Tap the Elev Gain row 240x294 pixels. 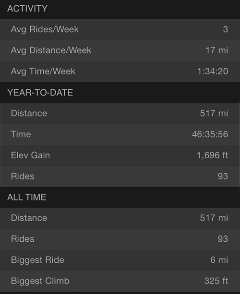[x=120, y=155]
